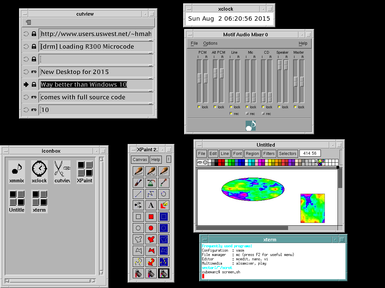Open the Motif Audio Mixer window menu button
Viewport: 385px width, 288px height.
coord(190,35)
